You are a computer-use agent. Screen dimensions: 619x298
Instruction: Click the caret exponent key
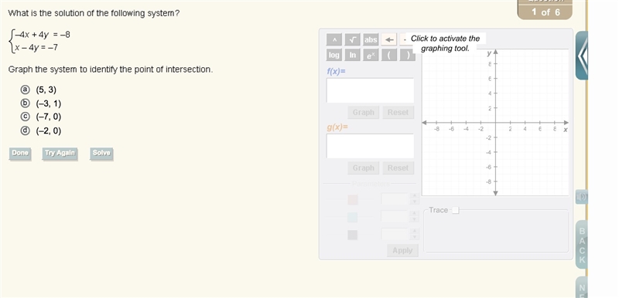click(x=334, y=40)
